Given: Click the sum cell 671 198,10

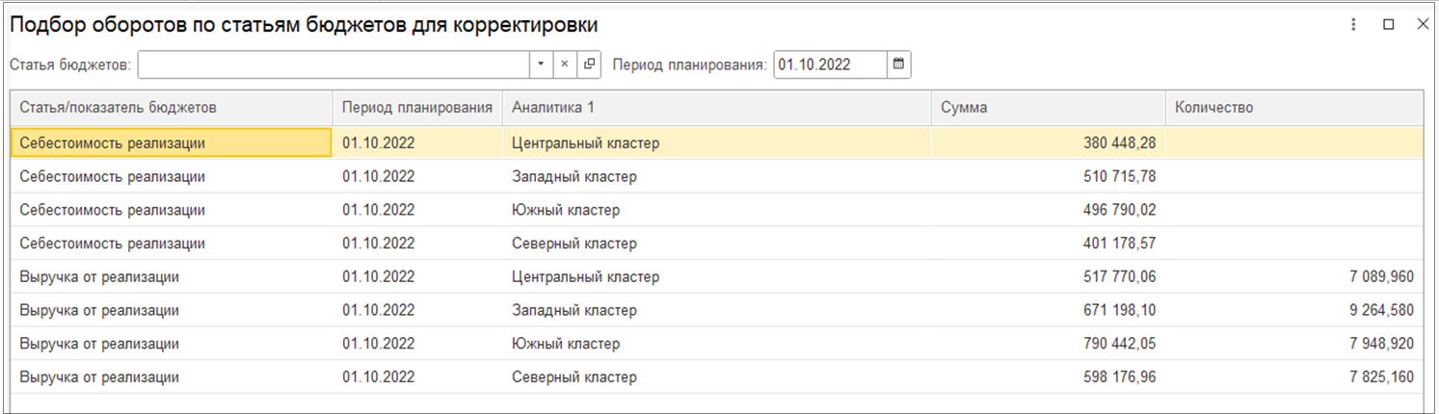Looking at the screenshot, I should (1118, 311).
